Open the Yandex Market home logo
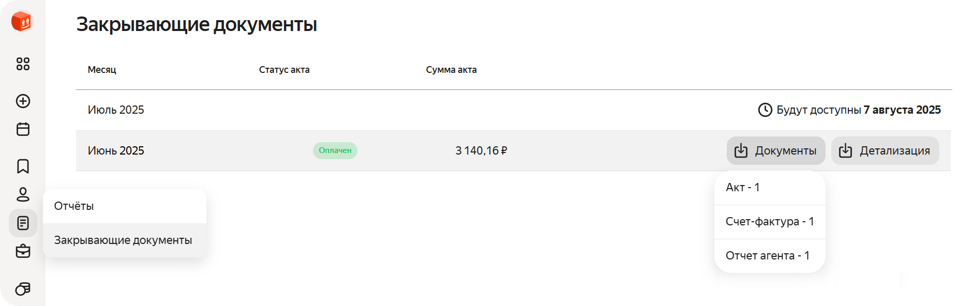 [22, 22]
